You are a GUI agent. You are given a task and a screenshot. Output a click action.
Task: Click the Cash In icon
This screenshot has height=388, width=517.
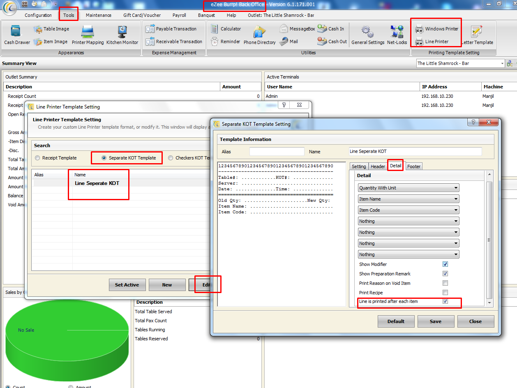pyautogui.click(x=322, y=29)
